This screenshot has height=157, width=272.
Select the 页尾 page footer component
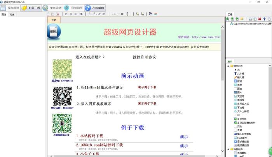238,130
